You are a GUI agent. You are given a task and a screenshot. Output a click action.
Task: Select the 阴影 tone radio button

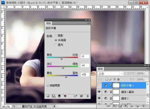pyautogui.click(x=56, y=35)
